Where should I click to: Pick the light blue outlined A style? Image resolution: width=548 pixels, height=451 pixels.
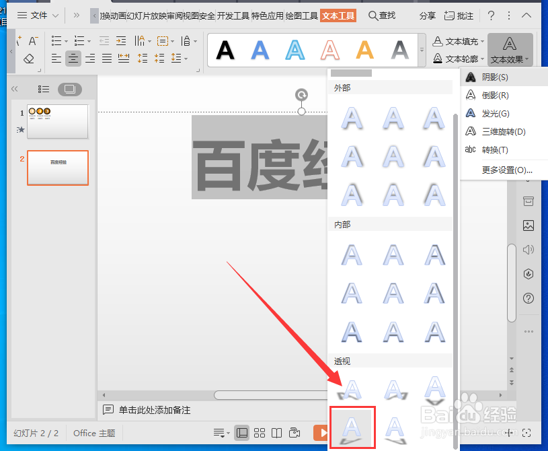click(x=295, y=50)
